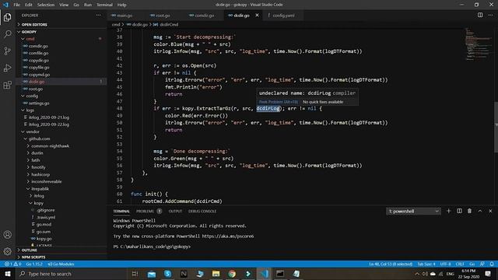Open the powershell terminal selector dropdown
Screen dimensions: 498x280
tap(413, 211)
